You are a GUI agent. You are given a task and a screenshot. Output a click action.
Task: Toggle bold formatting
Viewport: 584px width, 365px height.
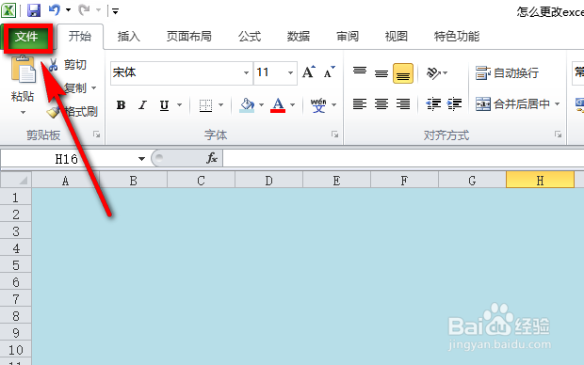coord(122,105)
